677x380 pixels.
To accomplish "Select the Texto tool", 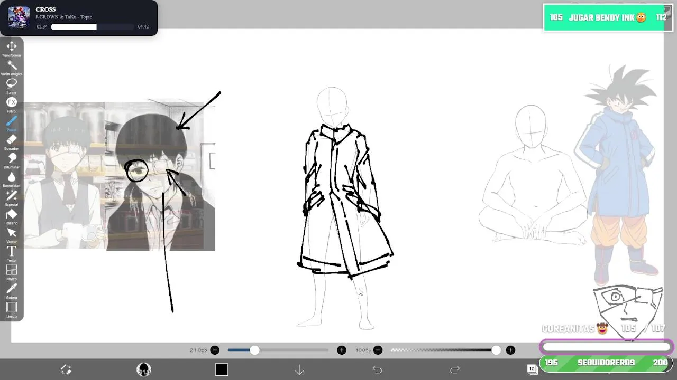I will point(12,254).
